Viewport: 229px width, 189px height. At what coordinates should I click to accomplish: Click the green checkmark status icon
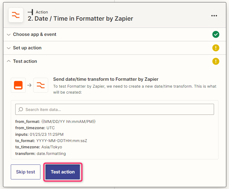(216, 34)
